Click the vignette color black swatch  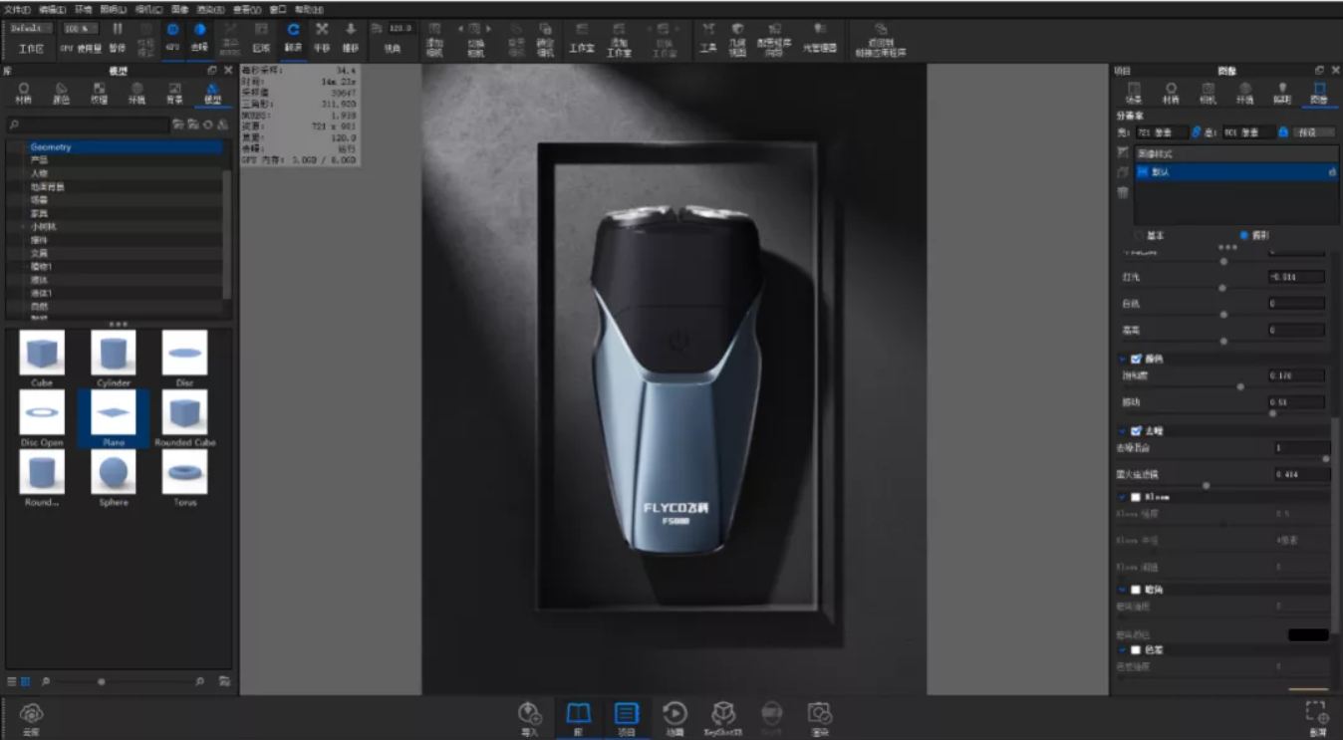point(1308,634)
